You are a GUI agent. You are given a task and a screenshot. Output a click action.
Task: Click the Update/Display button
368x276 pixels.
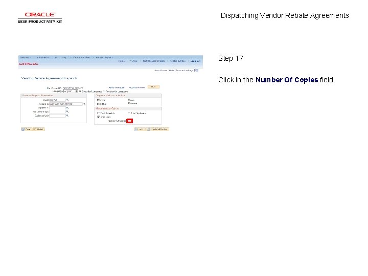pos(158,129)
